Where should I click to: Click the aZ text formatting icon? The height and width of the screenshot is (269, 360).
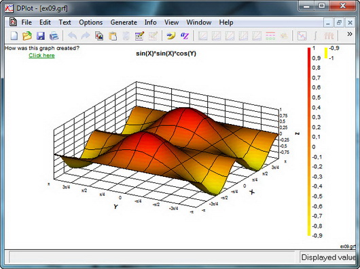tap(184, 36)
